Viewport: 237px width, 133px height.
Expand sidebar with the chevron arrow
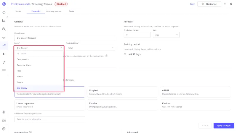(7, 17)
